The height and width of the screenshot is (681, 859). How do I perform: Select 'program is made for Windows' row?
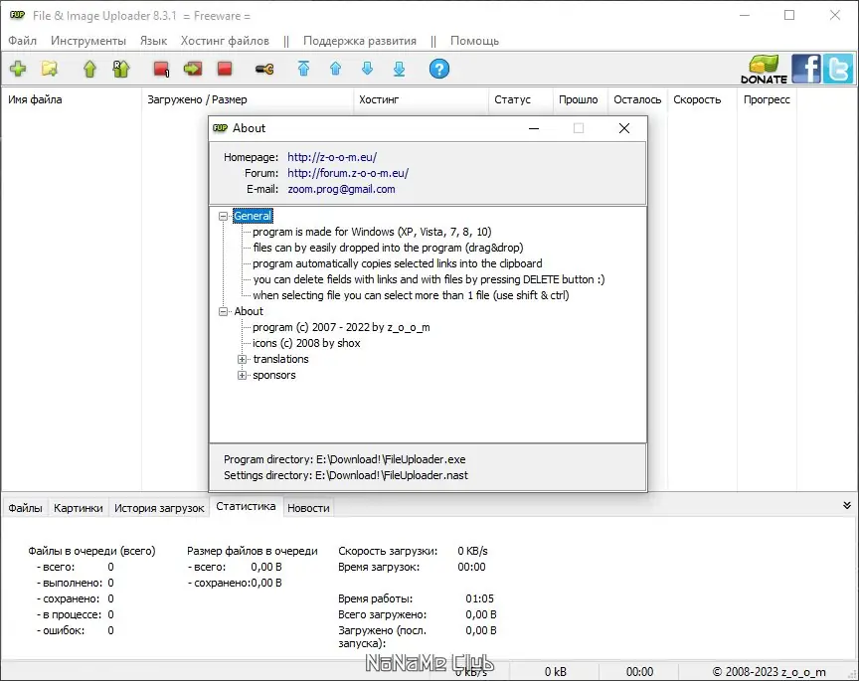click(x=372, y=232)
